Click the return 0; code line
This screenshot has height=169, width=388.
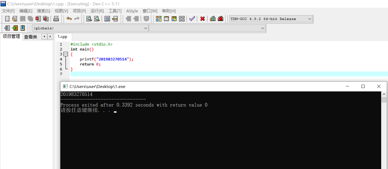[x=90, y=64]
